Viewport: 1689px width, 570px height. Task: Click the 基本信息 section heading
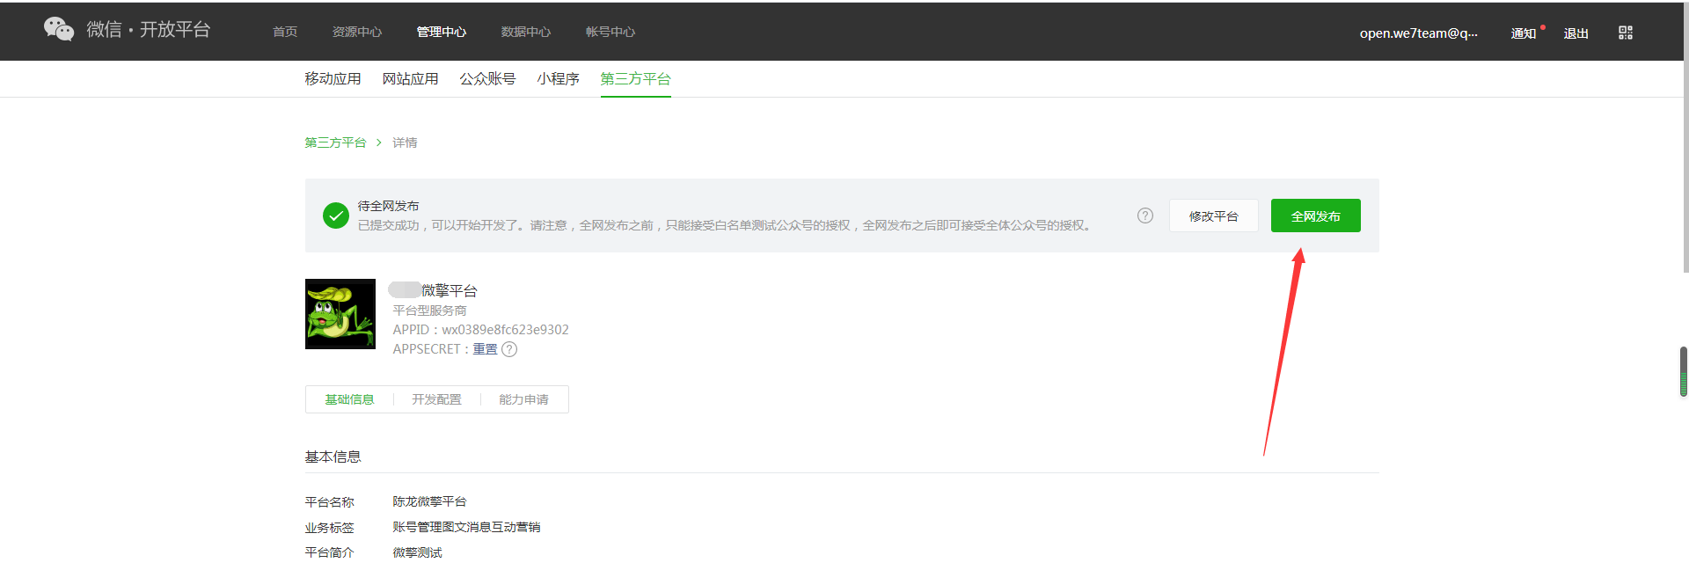click(333, 457)
